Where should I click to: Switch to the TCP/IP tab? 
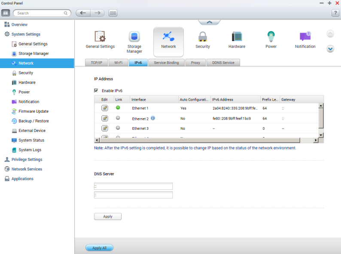pyautogui.click(x=96, y=63)
